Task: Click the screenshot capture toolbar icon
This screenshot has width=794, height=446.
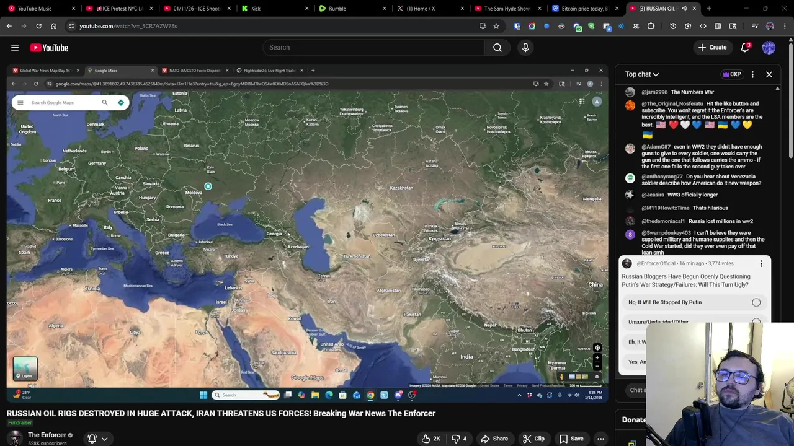Action: (x=688, y=26)
